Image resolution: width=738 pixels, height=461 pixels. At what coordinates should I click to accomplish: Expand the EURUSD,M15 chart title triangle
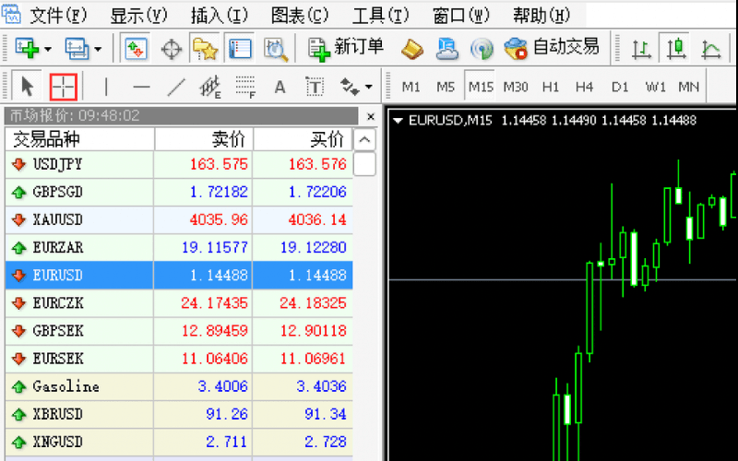pyautogui.click(x=399, y=121)
